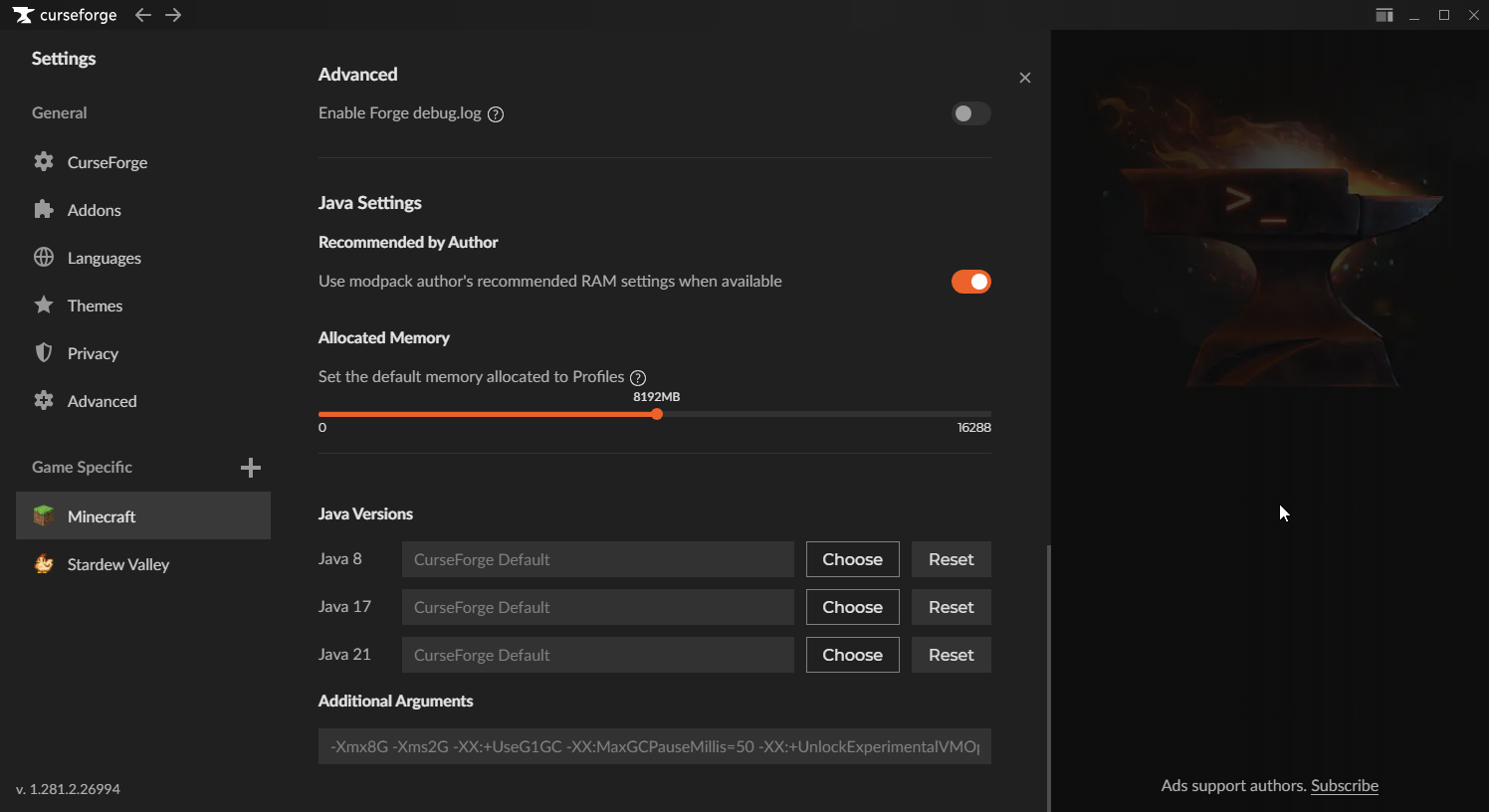Choose a Java 21 installation
Viewport: 1489px width, 812px height.
point(853,655)
